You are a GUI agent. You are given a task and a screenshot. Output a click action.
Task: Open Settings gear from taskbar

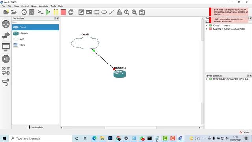pyautogui.click(x=126, y=138)
